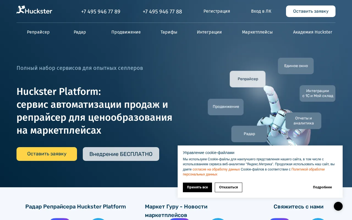Image resolution: width=352 pixels, height=220 pixels.
Task: Click the Продвижение tile in hero image
Action: [x=226, y=107]
